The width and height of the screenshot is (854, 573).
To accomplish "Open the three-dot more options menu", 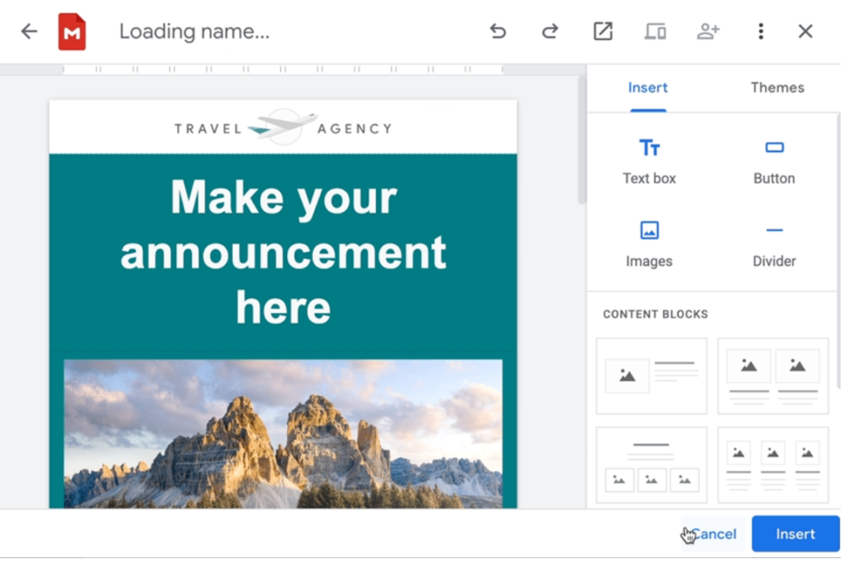I will (x=761, y=32).
